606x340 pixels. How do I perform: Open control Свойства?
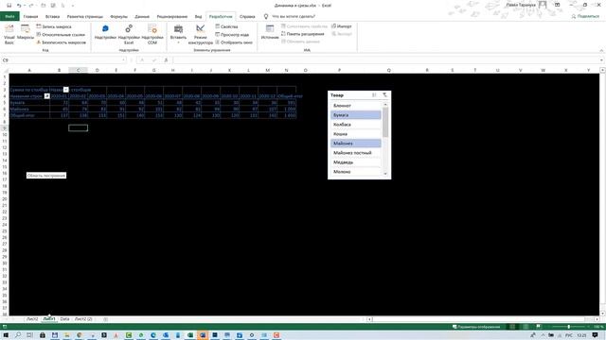point(226,26)
